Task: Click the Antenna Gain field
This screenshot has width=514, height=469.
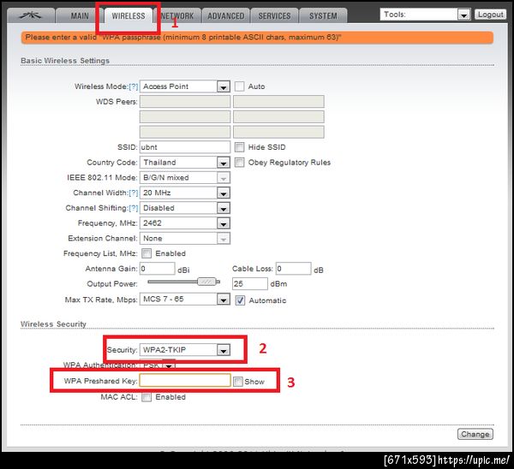Action: (158, 269)
